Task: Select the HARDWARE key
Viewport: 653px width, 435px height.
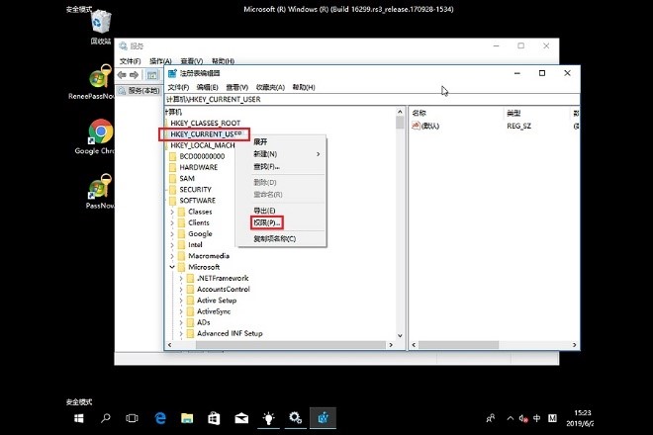Action: [199, 167]
